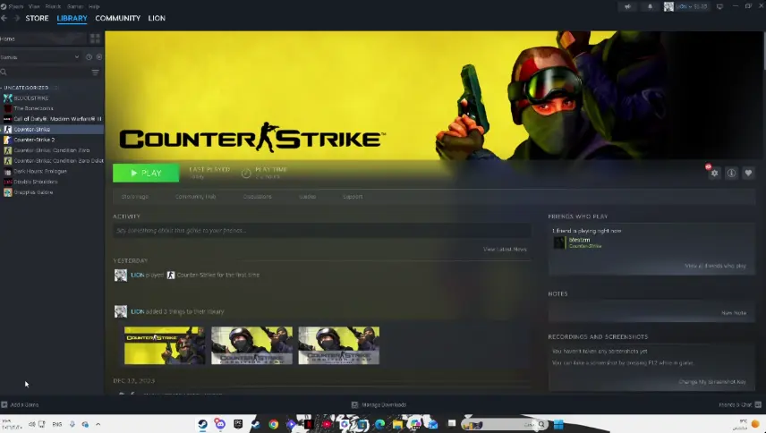Open the Discussions link
This screenshot has height=433, width=766.
point(258,197)
